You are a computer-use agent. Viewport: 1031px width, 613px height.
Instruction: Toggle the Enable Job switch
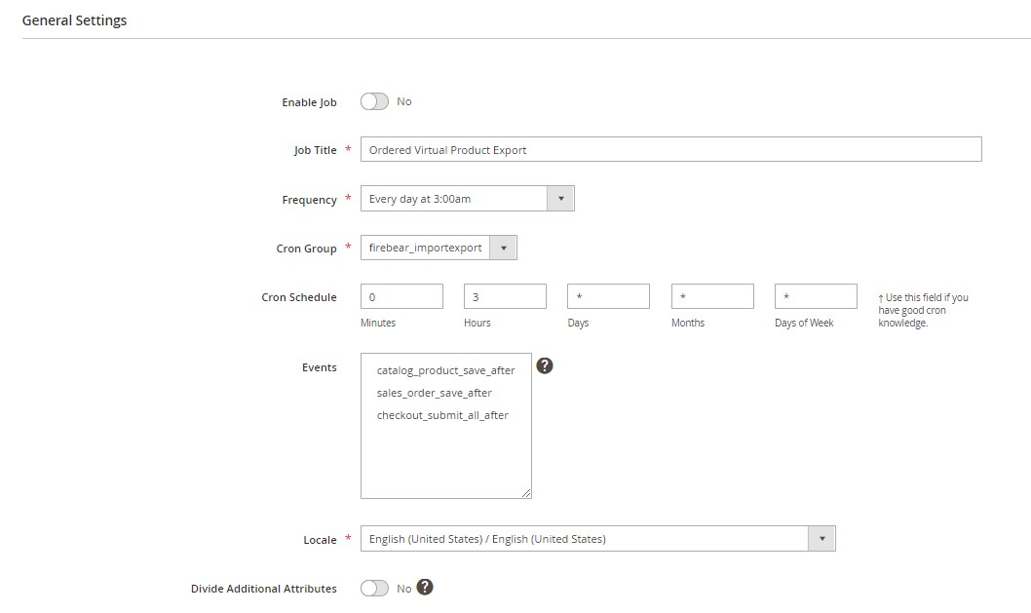pos(374,101)
